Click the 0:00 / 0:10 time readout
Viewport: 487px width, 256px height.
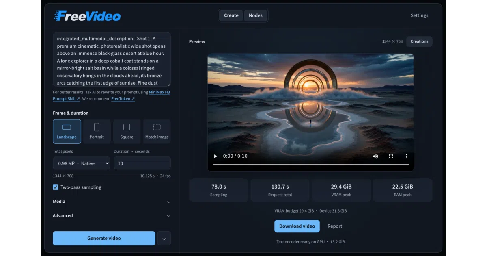tap(235, 156)
